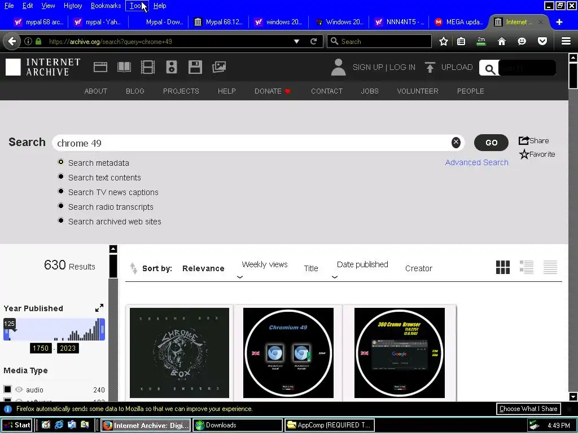Open the File menu
578x433 pixels.
9,6
